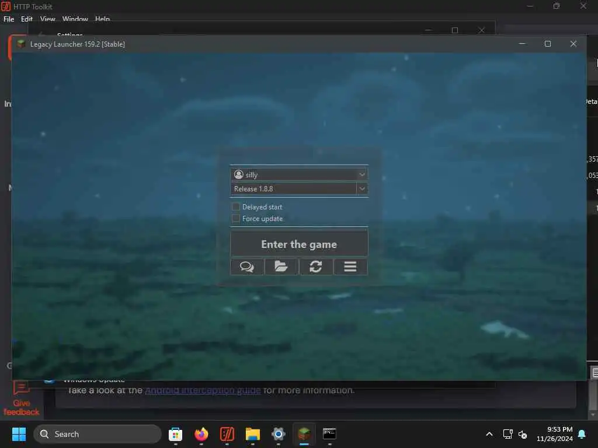This screenshot has height=448, width=598.
Task: Open the notifications bell icon
Action: pos(582,434)
